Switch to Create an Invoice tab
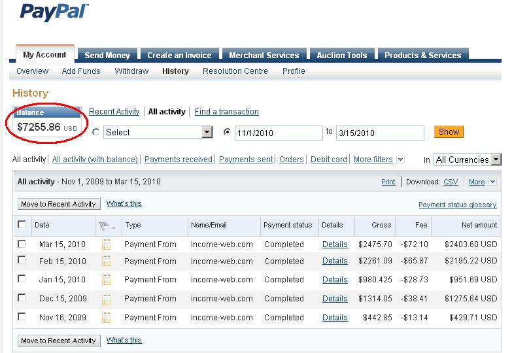The height and width of the screenshot is (353, 512). (x=179, y=55)
